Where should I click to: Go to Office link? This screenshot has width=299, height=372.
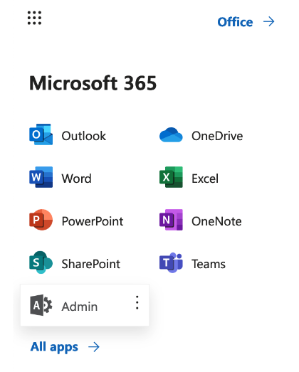tap(235, 22)
